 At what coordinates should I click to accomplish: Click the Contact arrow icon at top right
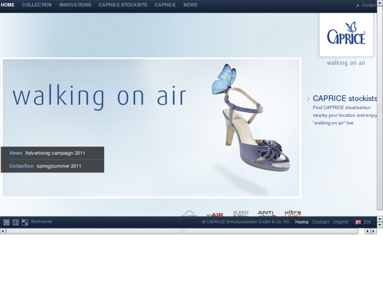click(x=357, y=6)
